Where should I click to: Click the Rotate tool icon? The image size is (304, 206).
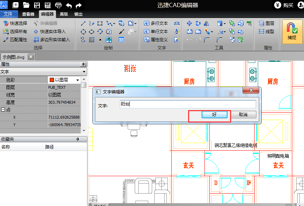click(x=198, y=23)
